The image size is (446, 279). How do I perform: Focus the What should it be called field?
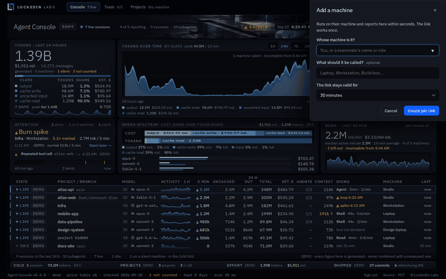(378, 73)
